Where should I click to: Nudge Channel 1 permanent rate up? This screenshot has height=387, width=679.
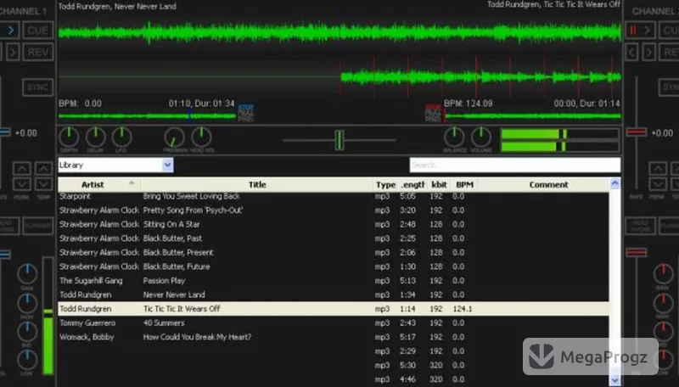click(22, 168)
